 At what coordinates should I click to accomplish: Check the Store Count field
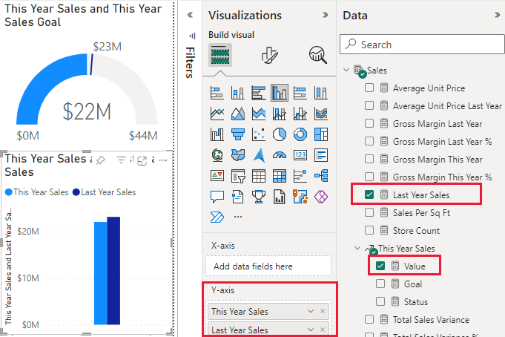click(369, 230)
